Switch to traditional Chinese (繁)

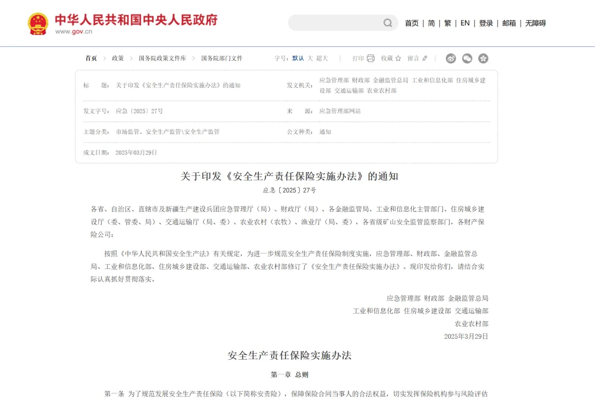[447, 23]
